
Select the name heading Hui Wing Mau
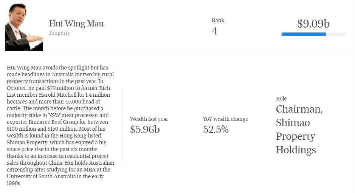[76, 24]
